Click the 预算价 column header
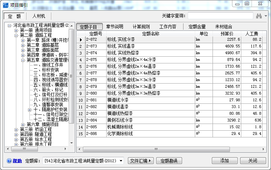Image resolution: width=271 pixels, height=170 pixels. (227, 34)
